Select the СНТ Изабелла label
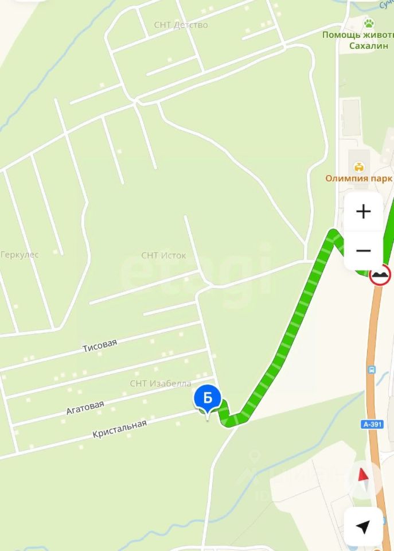The width and height of the screenshot is (394, 551). [161, 383]
